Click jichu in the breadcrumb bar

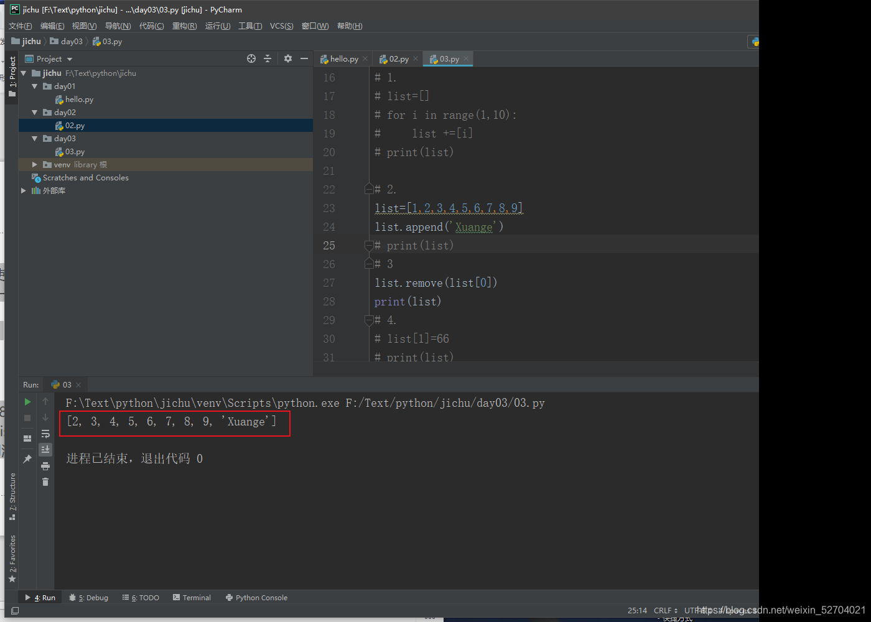(26, 42)
